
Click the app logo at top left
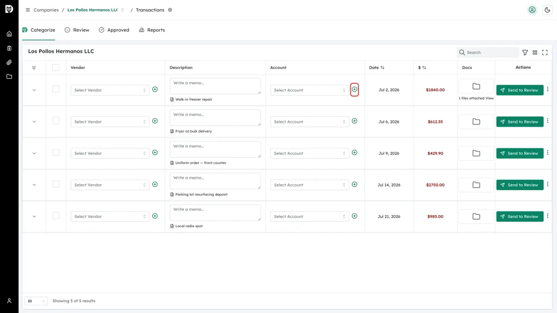9,9
